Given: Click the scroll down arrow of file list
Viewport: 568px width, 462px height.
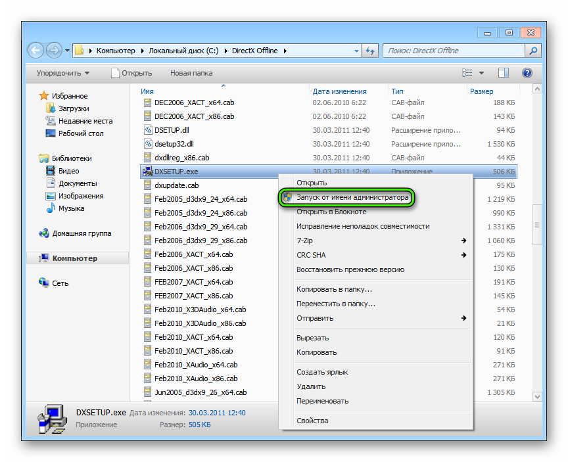Looking at the screenshot, I should pyautogui.click(x=537, y=396).
